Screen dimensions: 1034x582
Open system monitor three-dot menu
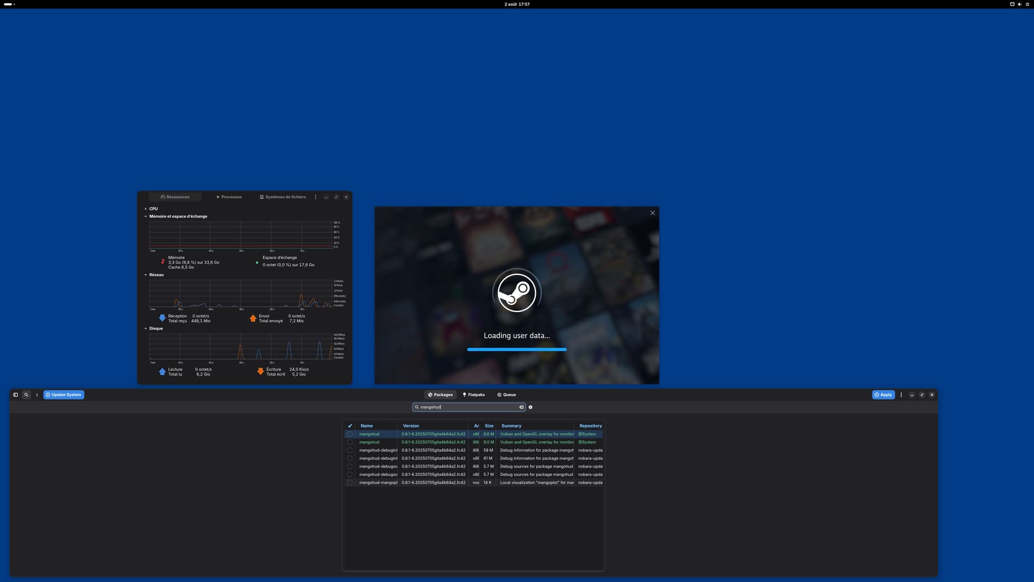pyautogui.click(x=316, y=197)
